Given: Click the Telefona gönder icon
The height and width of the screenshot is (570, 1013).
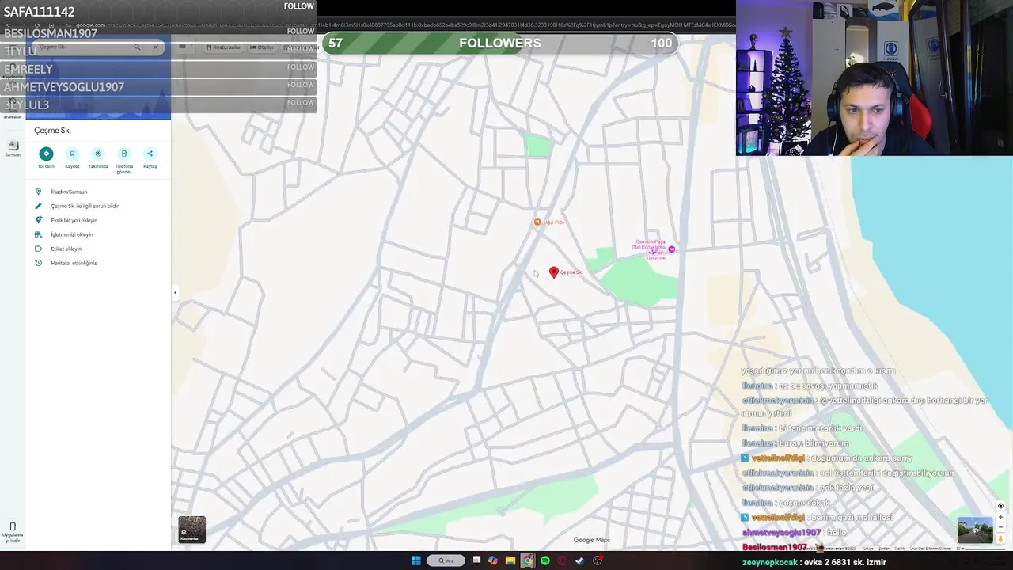Looking at the screenshot, I should pos(124,154).
